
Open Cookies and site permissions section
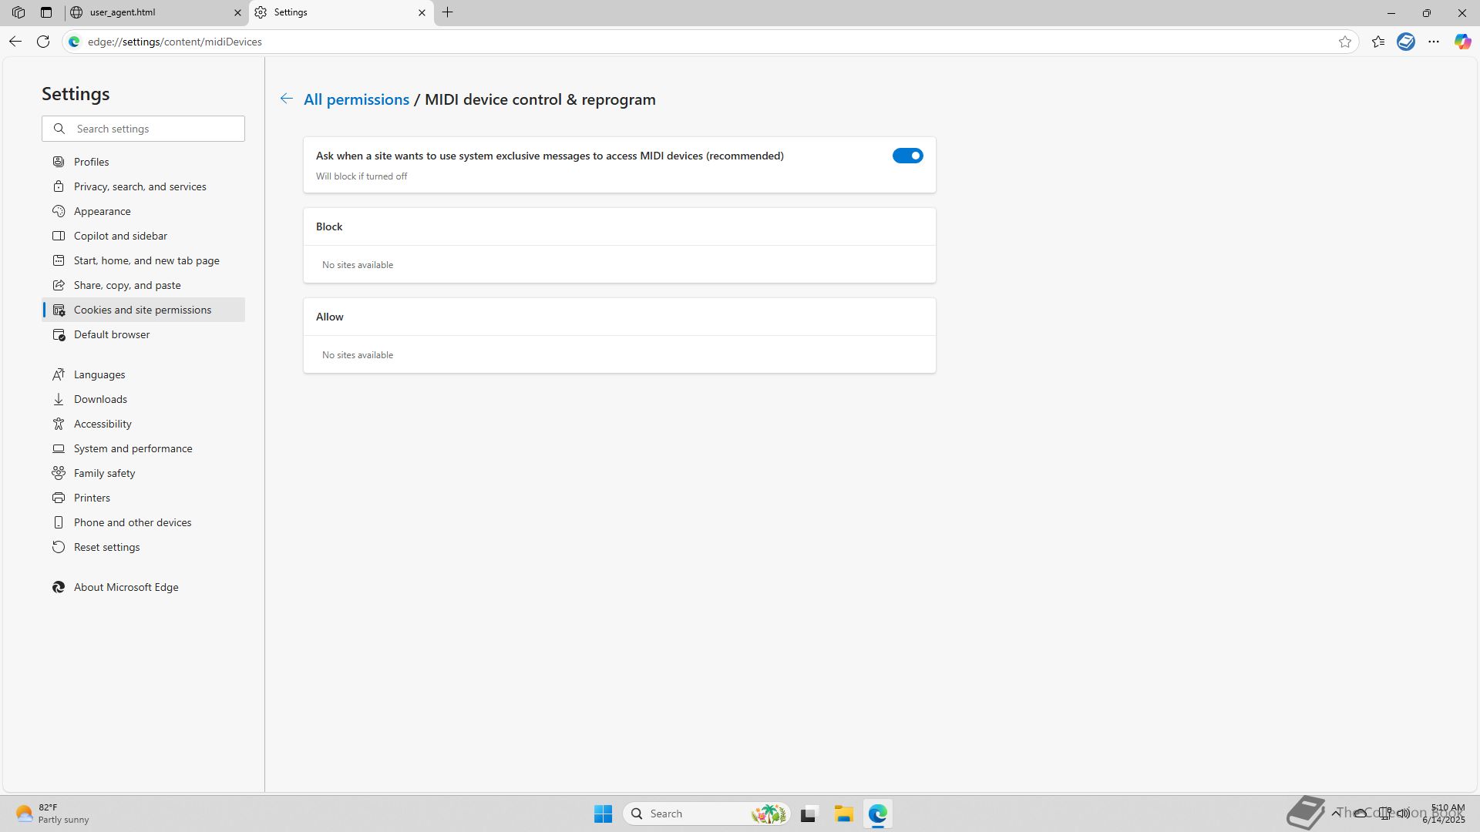pos(143,310)
